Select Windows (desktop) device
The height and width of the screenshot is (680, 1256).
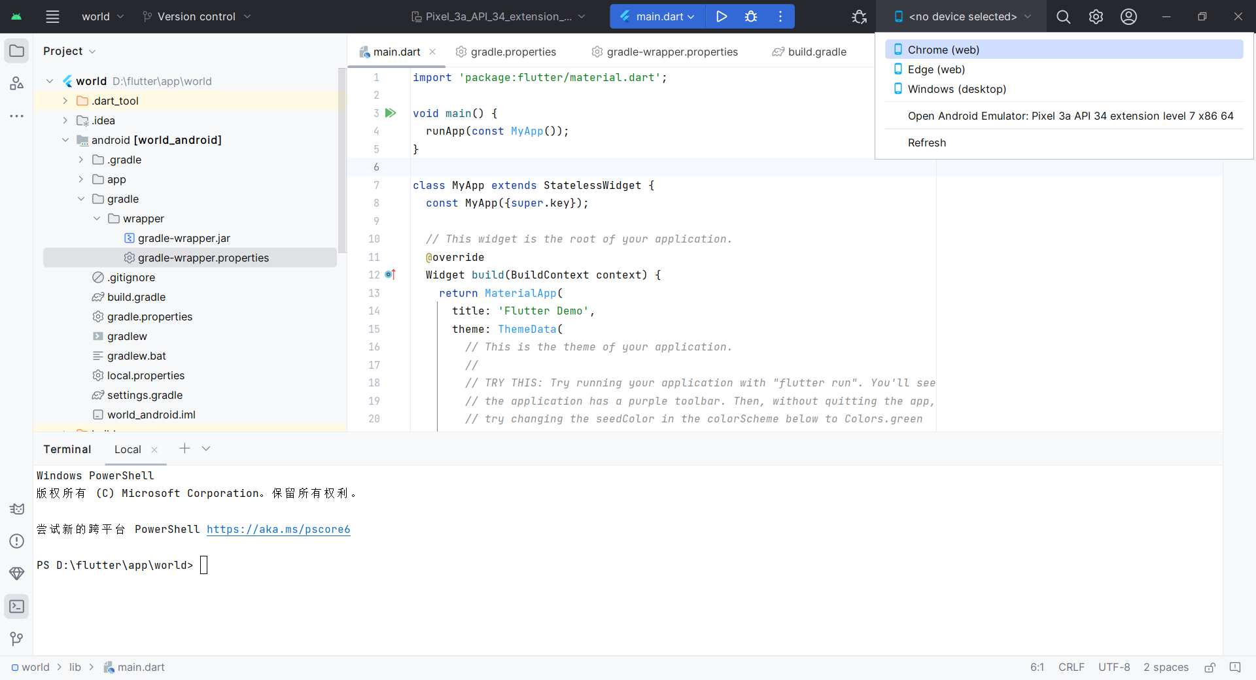[1064, 89]
